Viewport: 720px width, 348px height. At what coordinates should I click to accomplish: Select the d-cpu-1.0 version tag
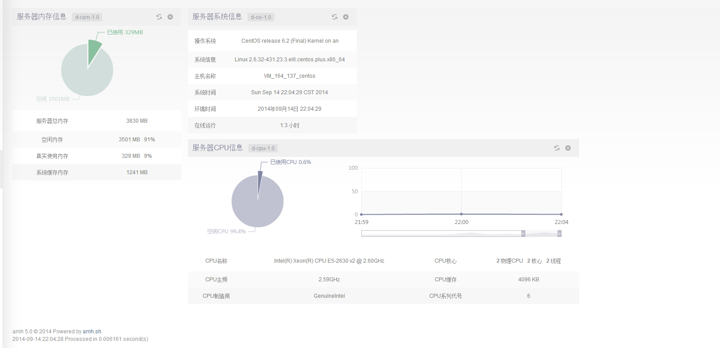click(x=263, y=148)
